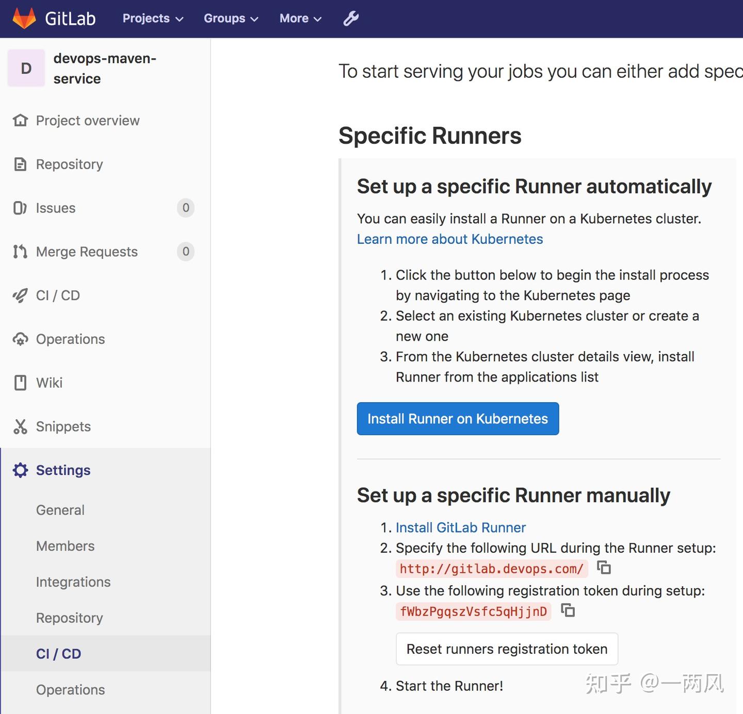Switch to the Integrations settings
The height and width of the screenshot is (714, 743).
pyautogui.click(x=73, y=582)
